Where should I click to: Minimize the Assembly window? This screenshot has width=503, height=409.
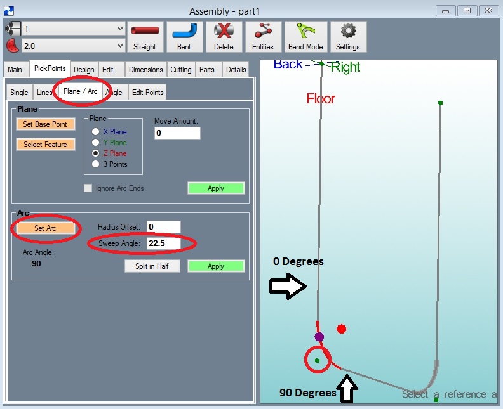point(445,11)
